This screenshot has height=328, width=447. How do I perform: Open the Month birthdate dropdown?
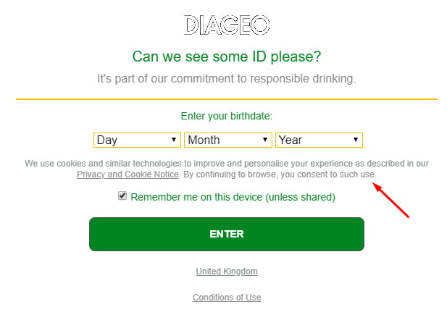click(228, 140)
